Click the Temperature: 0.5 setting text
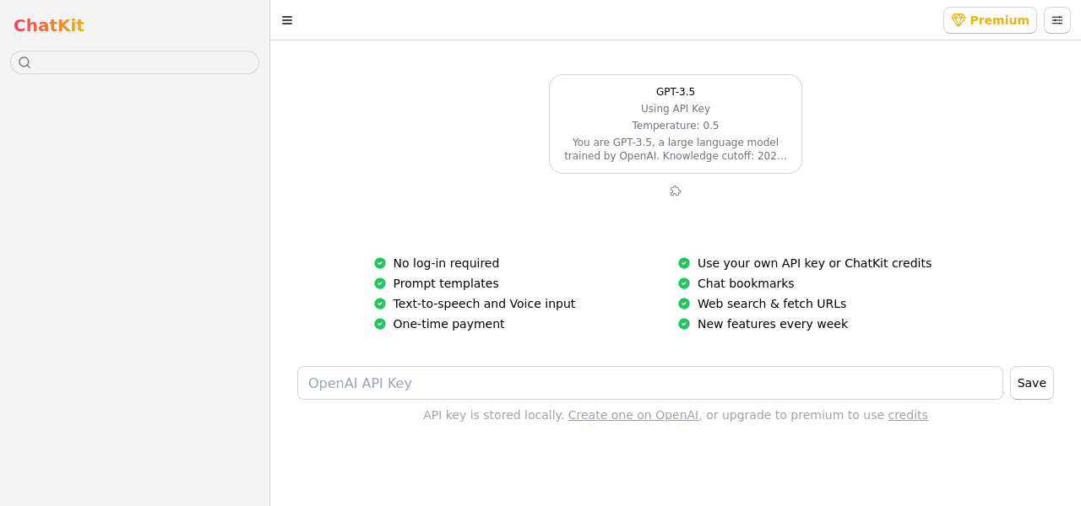The height and width of the screenshot is (506, 1081). 676,126
